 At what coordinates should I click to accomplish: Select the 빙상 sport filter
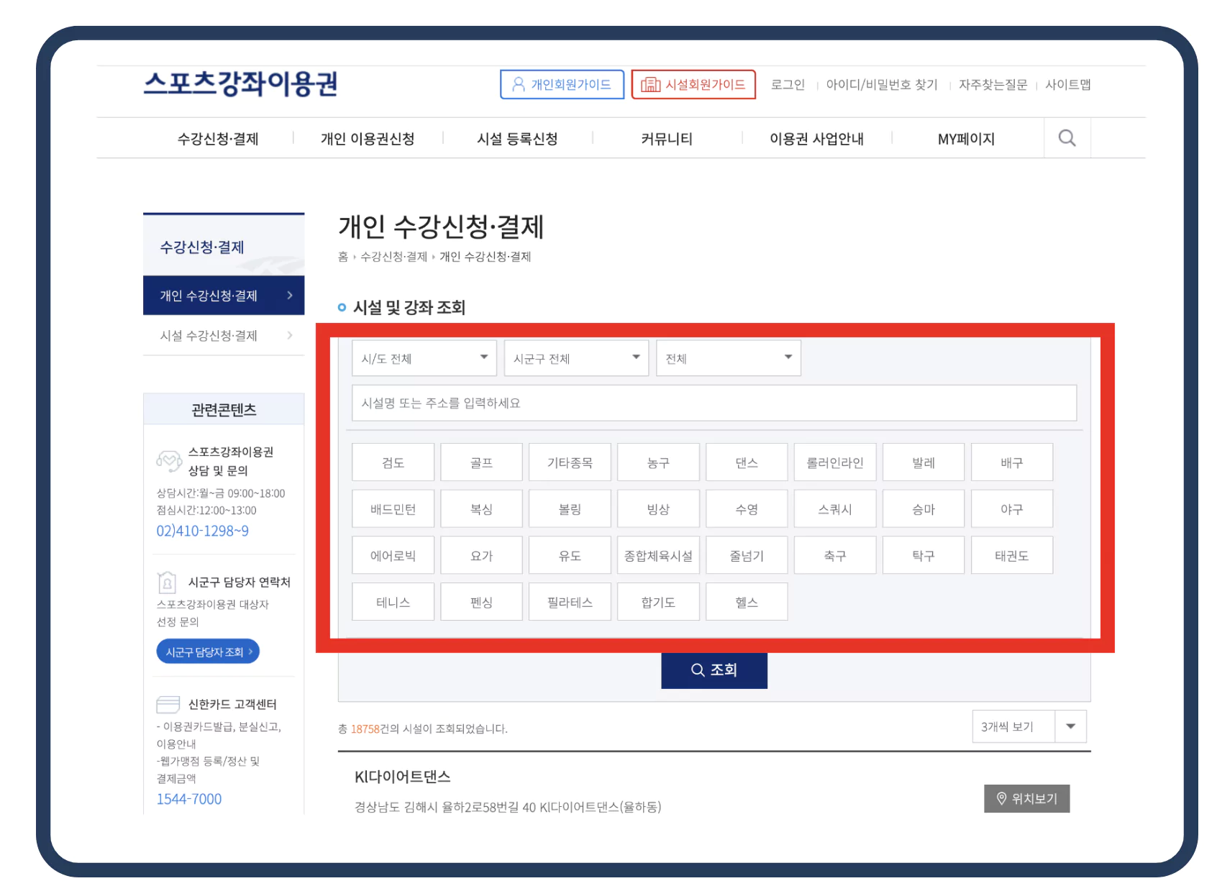[658, 509]
